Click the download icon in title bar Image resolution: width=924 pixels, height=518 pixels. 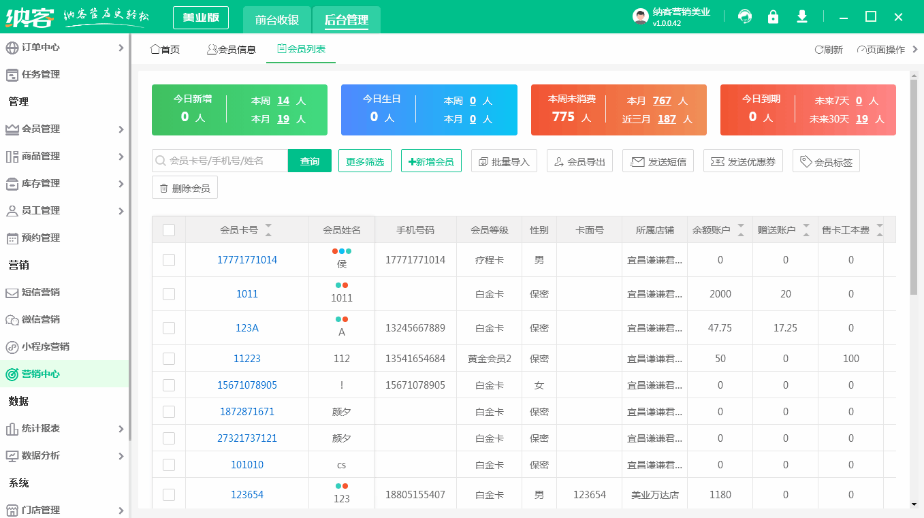pos(801,16)
